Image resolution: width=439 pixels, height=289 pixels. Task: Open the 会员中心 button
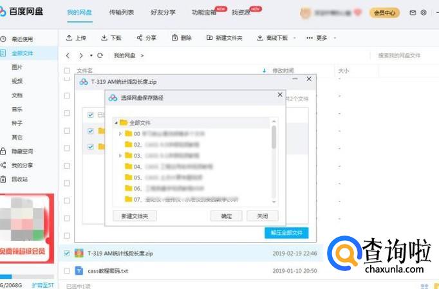[x=384, y=13]
